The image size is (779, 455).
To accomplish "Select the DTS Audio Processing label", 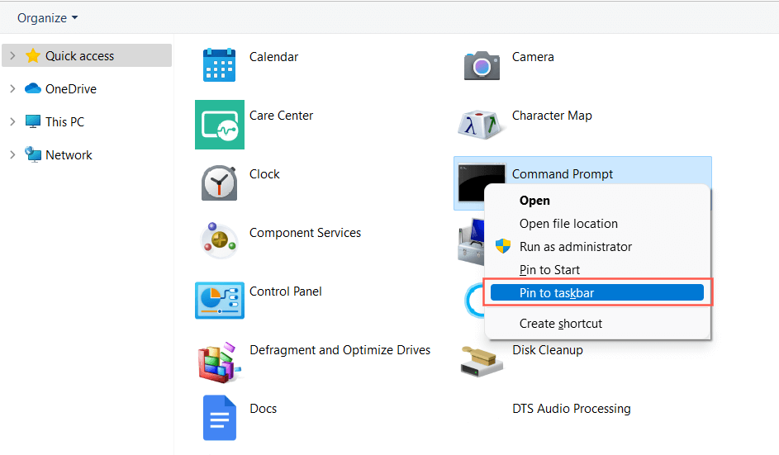I will tap(571, 409).
